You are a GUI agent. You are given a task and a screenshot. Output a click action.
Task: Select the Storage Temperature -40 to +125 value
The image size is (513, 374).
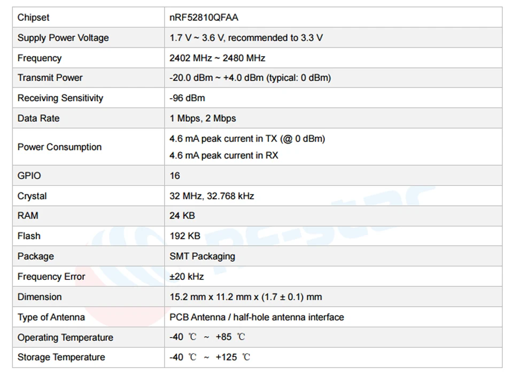click(209, 357)
